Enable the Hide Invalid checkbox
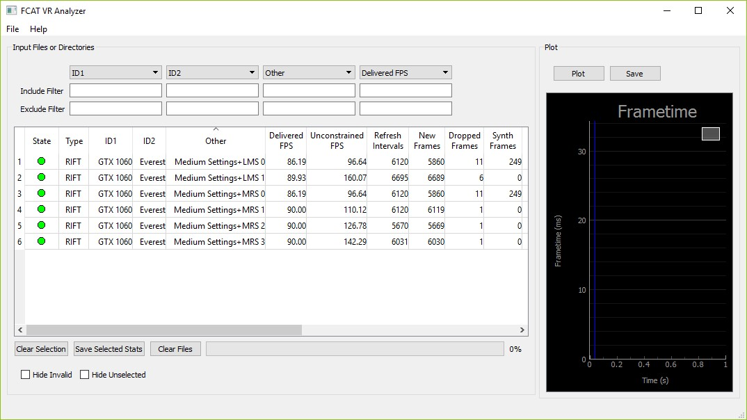The width and height of the screenshot is (747, 420). (x=26, y=375)
